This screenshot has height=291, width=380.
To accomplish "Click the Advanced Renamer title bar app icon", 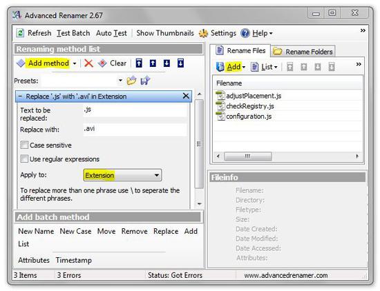I will [17, 15].
